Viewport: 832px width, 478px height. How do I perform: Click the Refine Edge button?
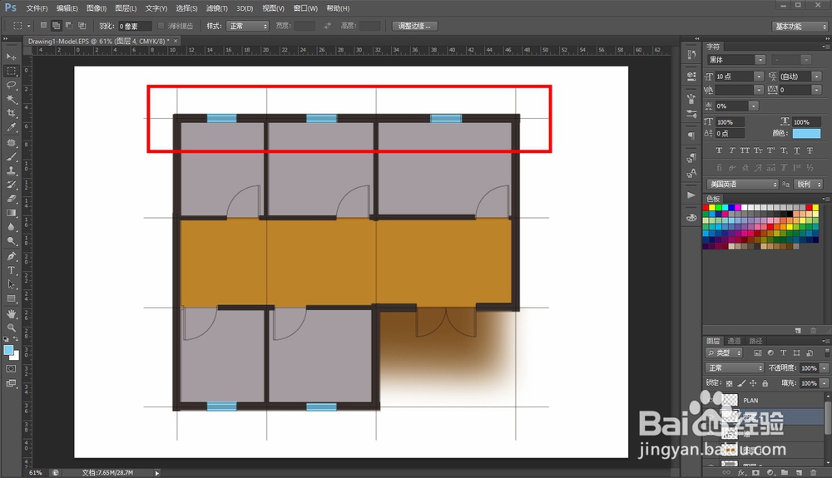click(415, 26)
